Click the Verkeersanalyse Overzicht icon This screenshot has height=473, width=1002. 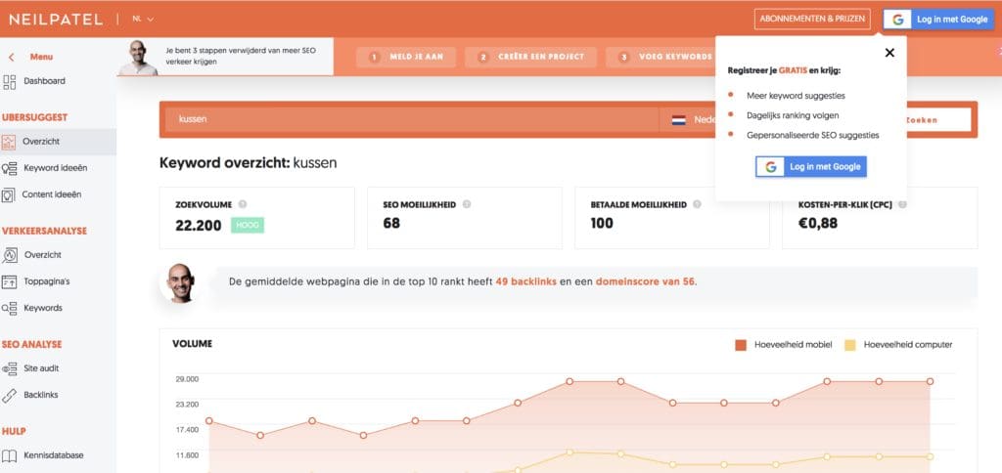10,255
